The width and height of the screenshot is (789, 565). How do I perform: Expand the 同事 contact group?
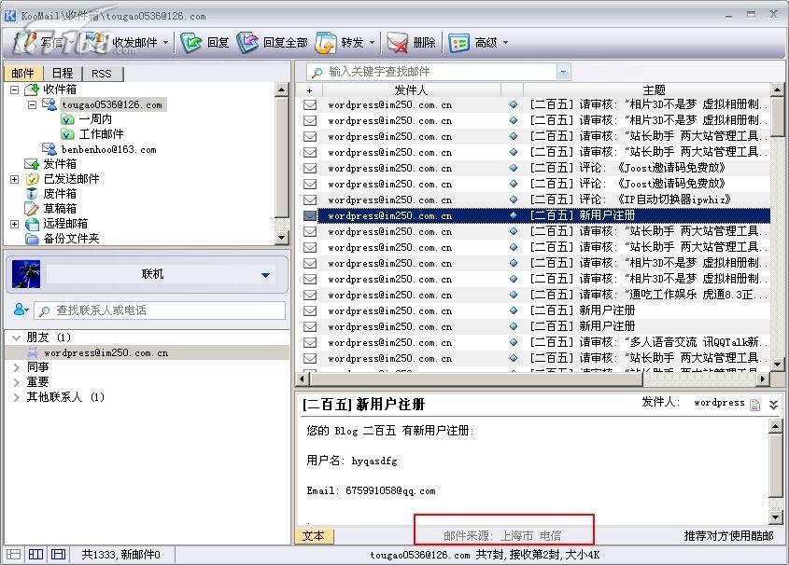pos(17,367)
